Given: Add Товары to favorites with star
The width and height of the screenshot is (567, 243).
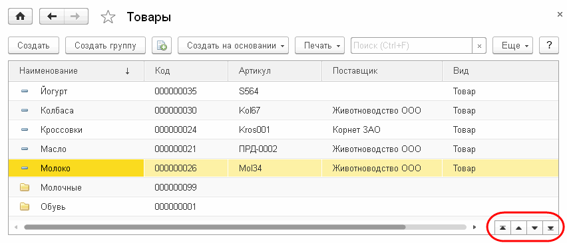Looking at the screenshot, I should pyautogui.click(x=108, y=17).
